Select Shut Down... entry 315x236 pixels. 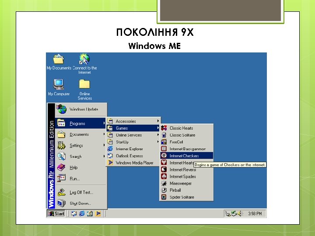pyautogui.click(x=81, y=203)
